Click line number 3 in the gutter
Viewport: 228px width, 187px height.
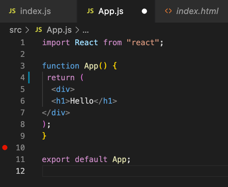tap(23, 66)
